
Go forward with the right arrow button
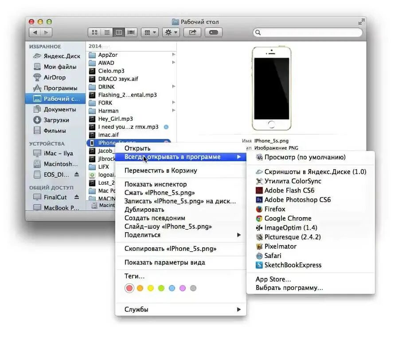coord(46,32)
